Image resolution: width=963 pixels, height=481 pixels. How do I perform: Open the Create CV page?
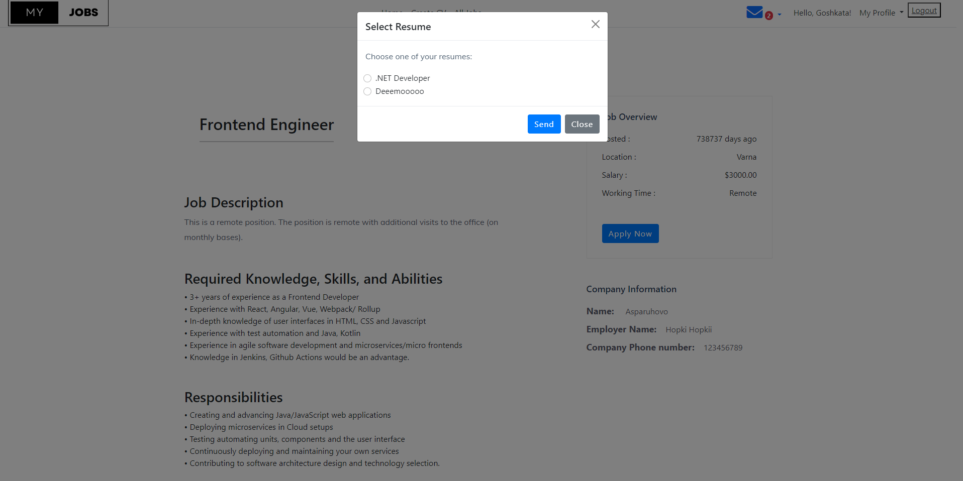click(428, 13)
